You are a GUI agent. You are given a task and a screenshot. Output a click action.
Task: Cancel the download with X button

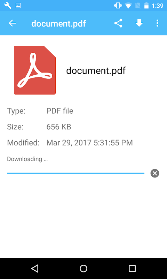[x=155, y=173]
